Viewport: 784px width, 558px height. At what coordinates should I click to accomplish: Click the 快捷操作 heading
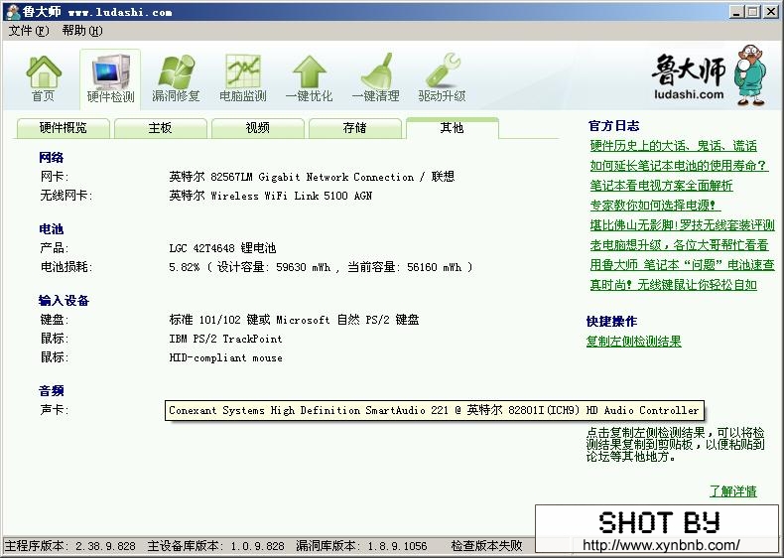[x=611, y=322]
